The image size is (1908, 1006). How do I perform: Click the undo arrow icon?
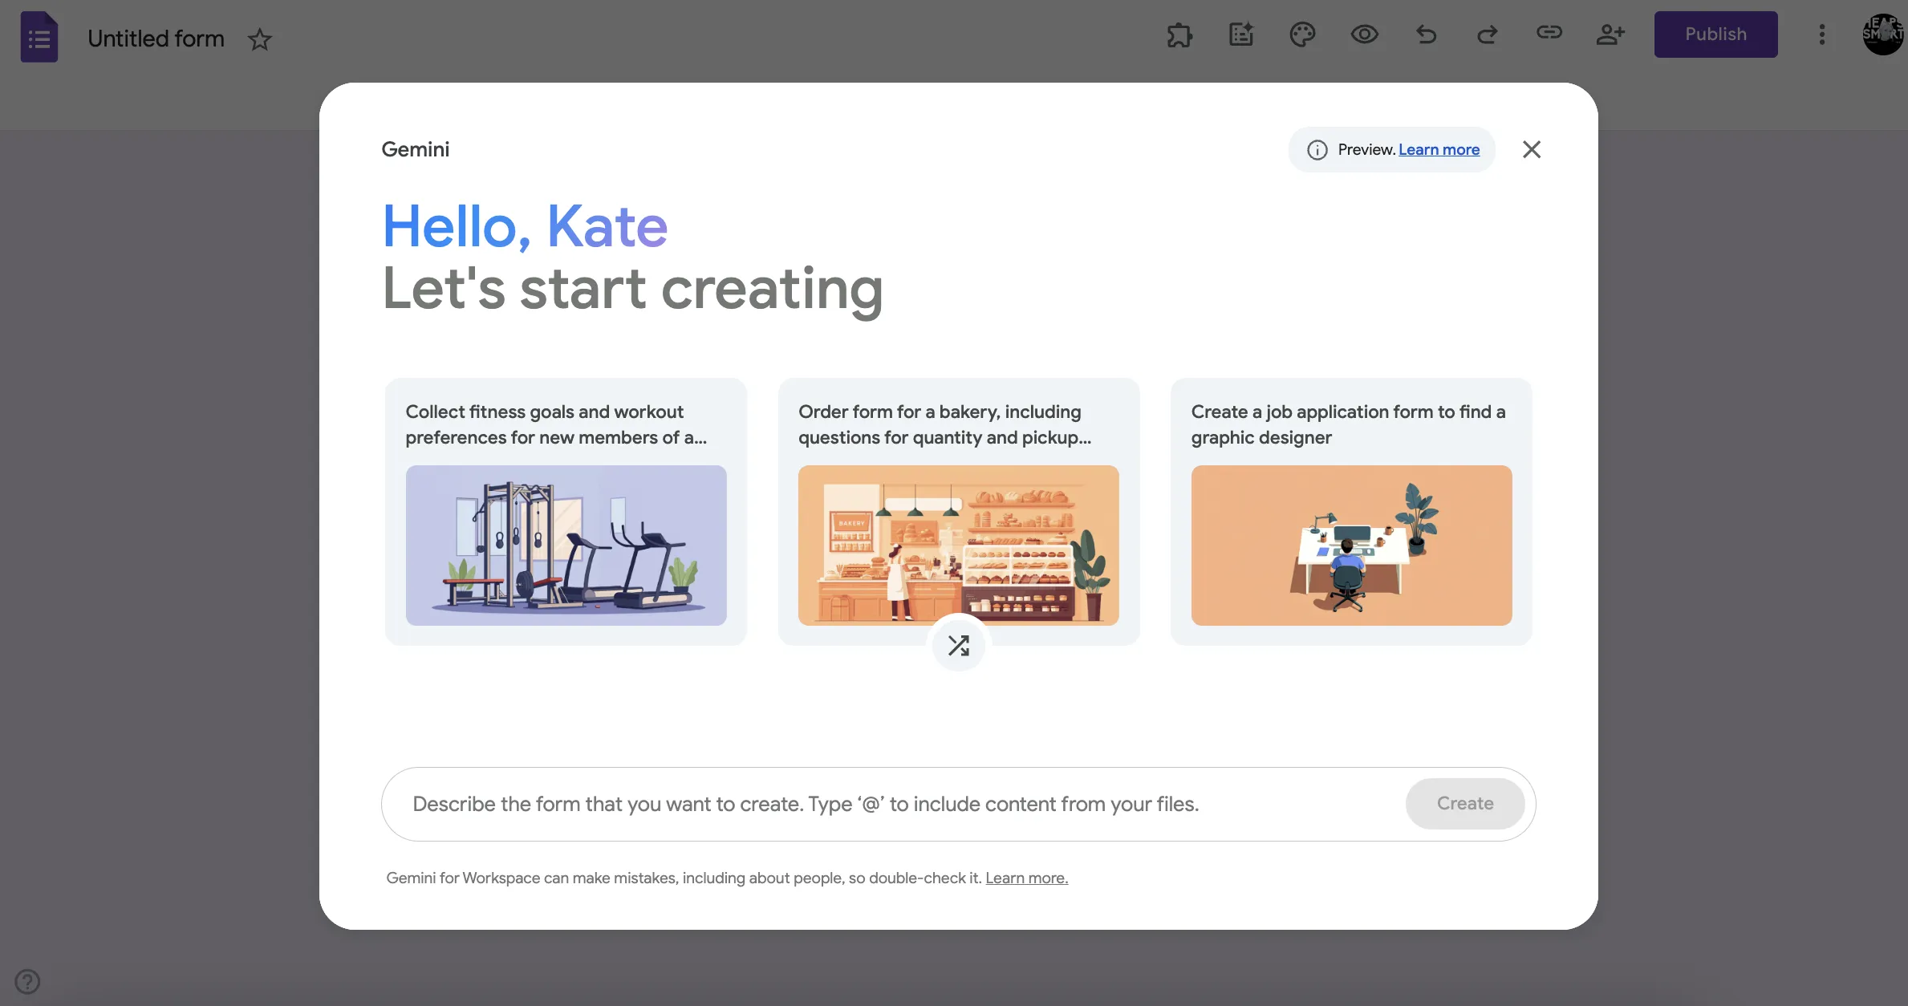[x=1426, y=34]
